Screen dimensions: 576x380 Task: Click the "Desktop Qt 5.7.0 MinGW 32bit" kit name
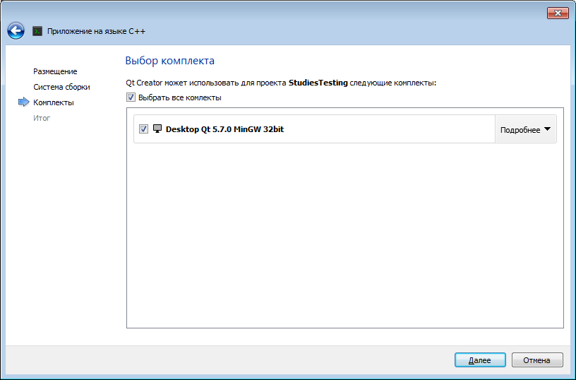coord(224,129)
